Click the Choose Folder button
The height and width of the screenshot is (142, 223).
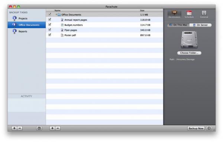[x=189, y=53]
